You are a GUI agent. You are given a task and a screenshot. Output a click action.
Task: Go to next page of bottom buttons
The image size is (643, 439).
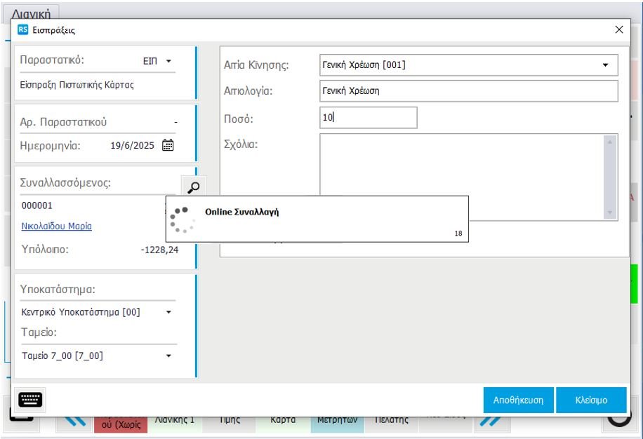tap(489, 420)
